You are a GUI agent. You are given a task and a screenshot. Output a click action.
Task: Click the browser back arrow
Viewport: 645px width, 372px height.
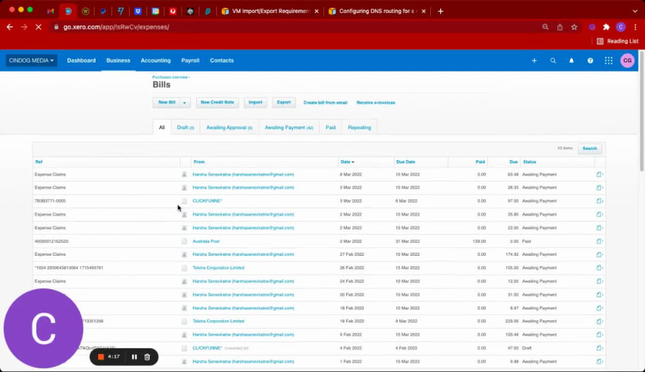pos(10,26)
